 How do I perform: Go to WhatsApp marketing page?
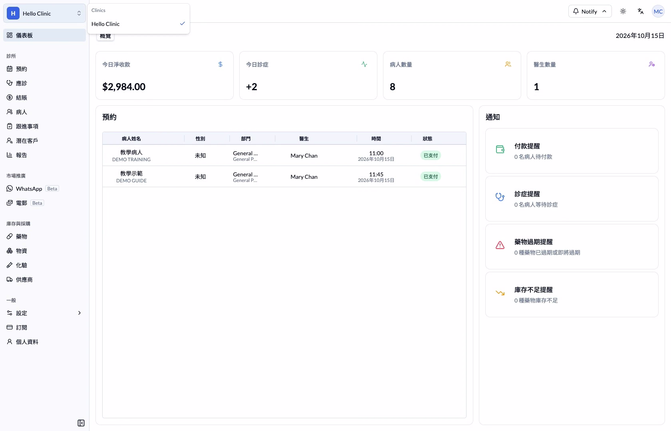tap(44, 189)
